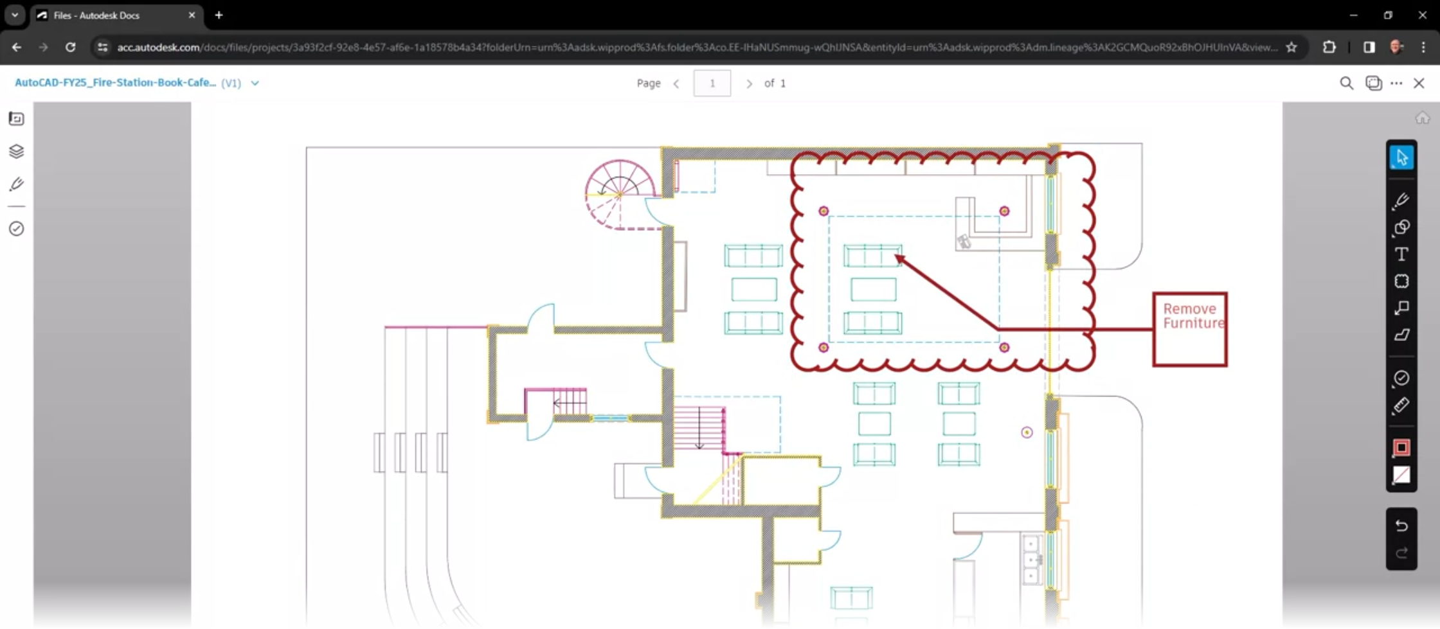Open the Layers panel in the left sidebar

pos(16,151)
